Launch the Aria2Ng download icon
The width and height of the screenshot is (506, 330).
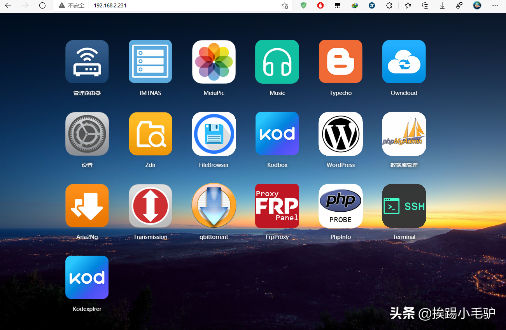[87, 205]
